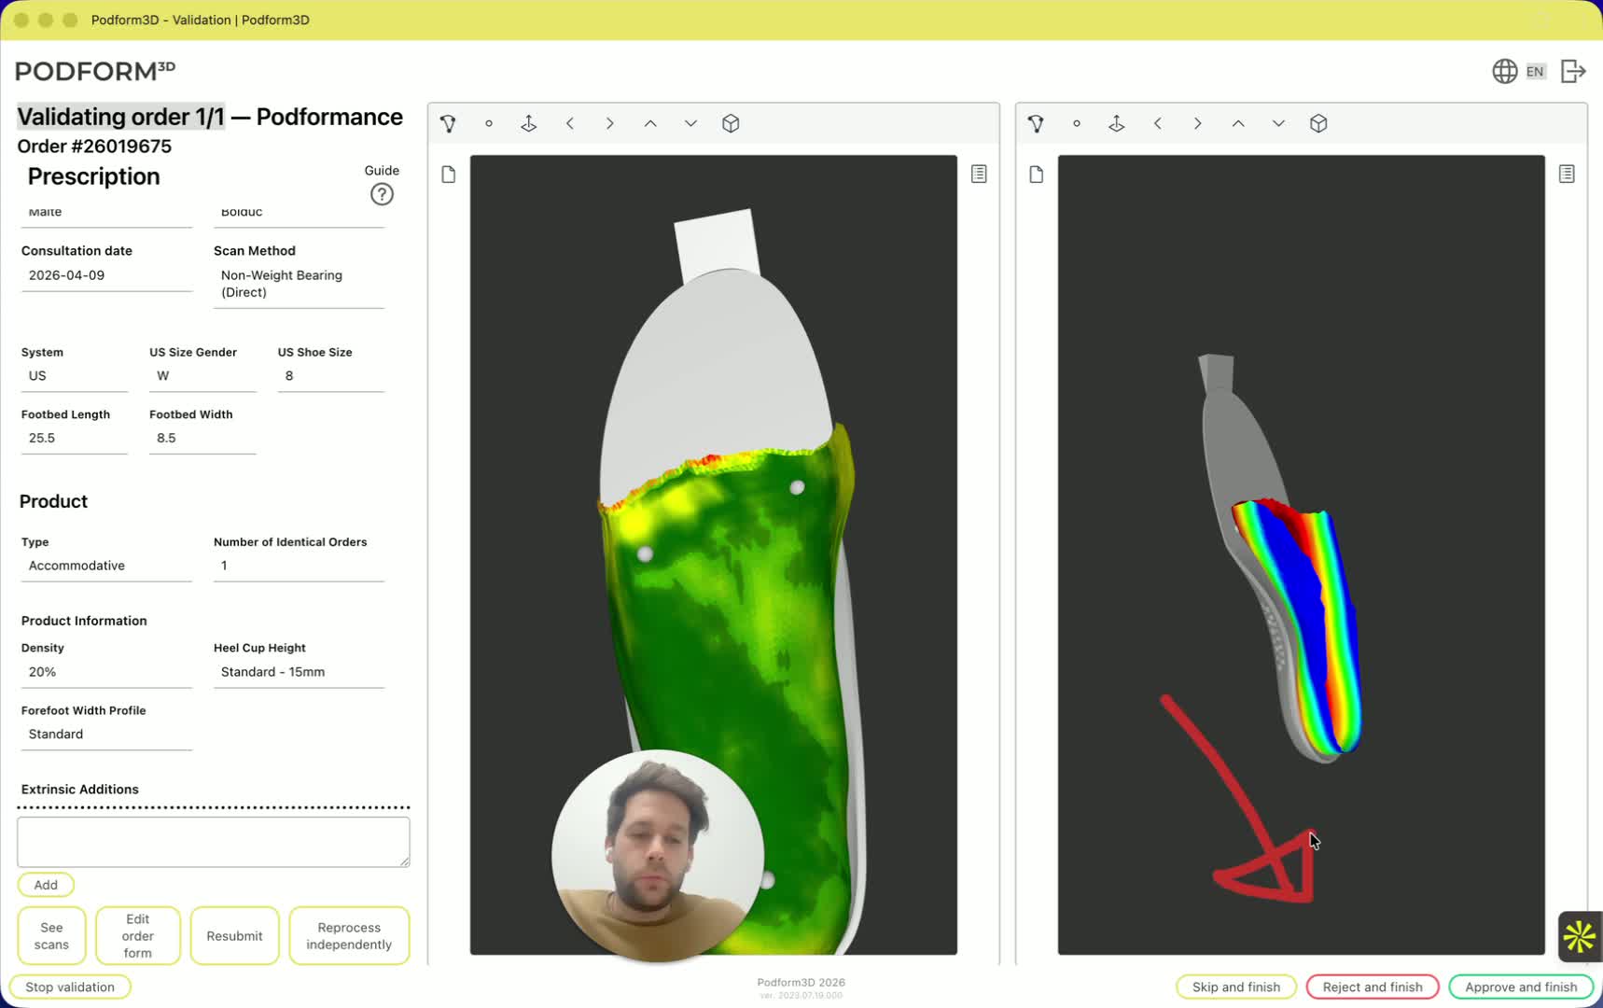Click the Scan Method field
The image size is (1603, 1008).
tap(299, 284)
